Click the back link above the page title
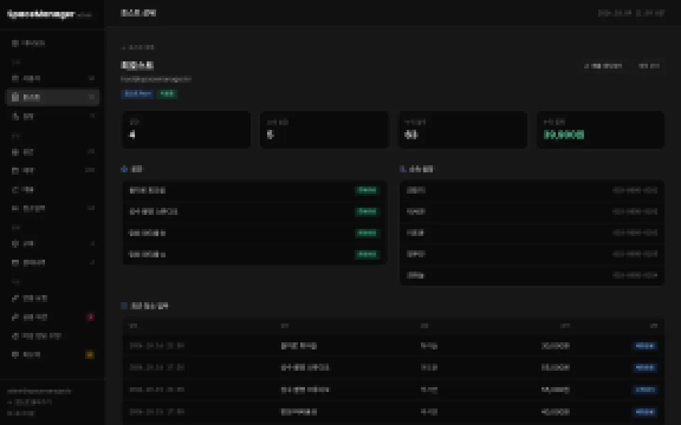The height and width of the screenshot is (425, 681). tap(138, 47)
